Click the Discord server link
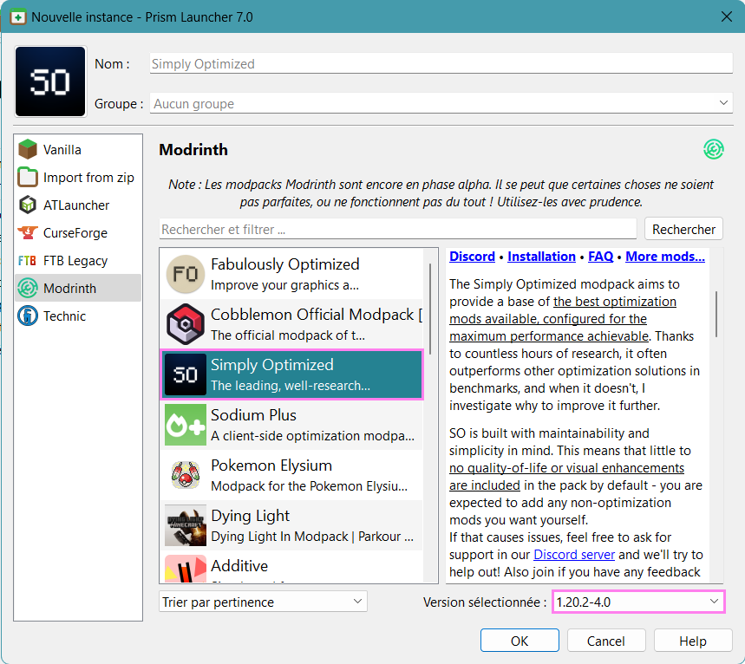This screenshot has height=664, width=745. click(x=574, y=554)
